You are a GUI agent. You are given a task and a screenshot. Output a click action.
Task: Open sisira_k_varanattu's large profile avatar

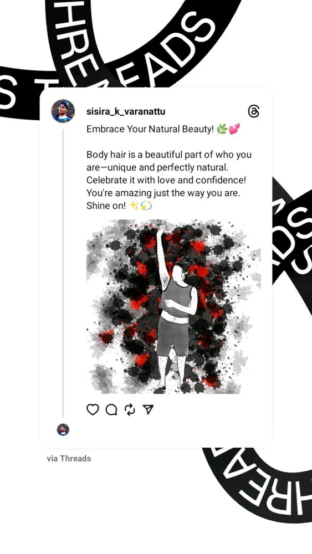coord(63,111)
